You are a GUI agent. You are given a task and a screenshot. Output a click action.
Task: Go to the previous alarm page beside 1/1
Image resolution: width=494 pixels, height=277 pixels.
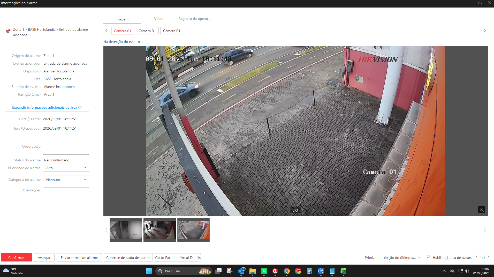pyautogui.click(x=476, y=257)
